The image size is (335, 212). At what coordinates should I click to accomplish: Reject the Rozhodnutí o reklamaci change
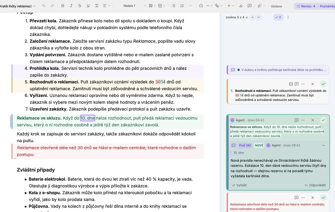(x=313, y=84)
